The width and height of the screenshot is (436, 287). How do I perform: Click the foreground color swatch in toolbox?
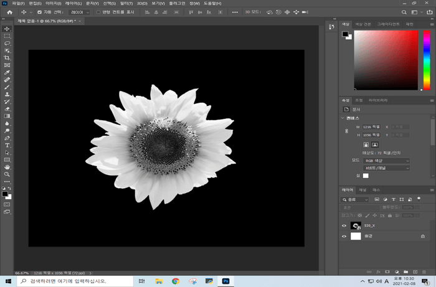coord(6,194)
